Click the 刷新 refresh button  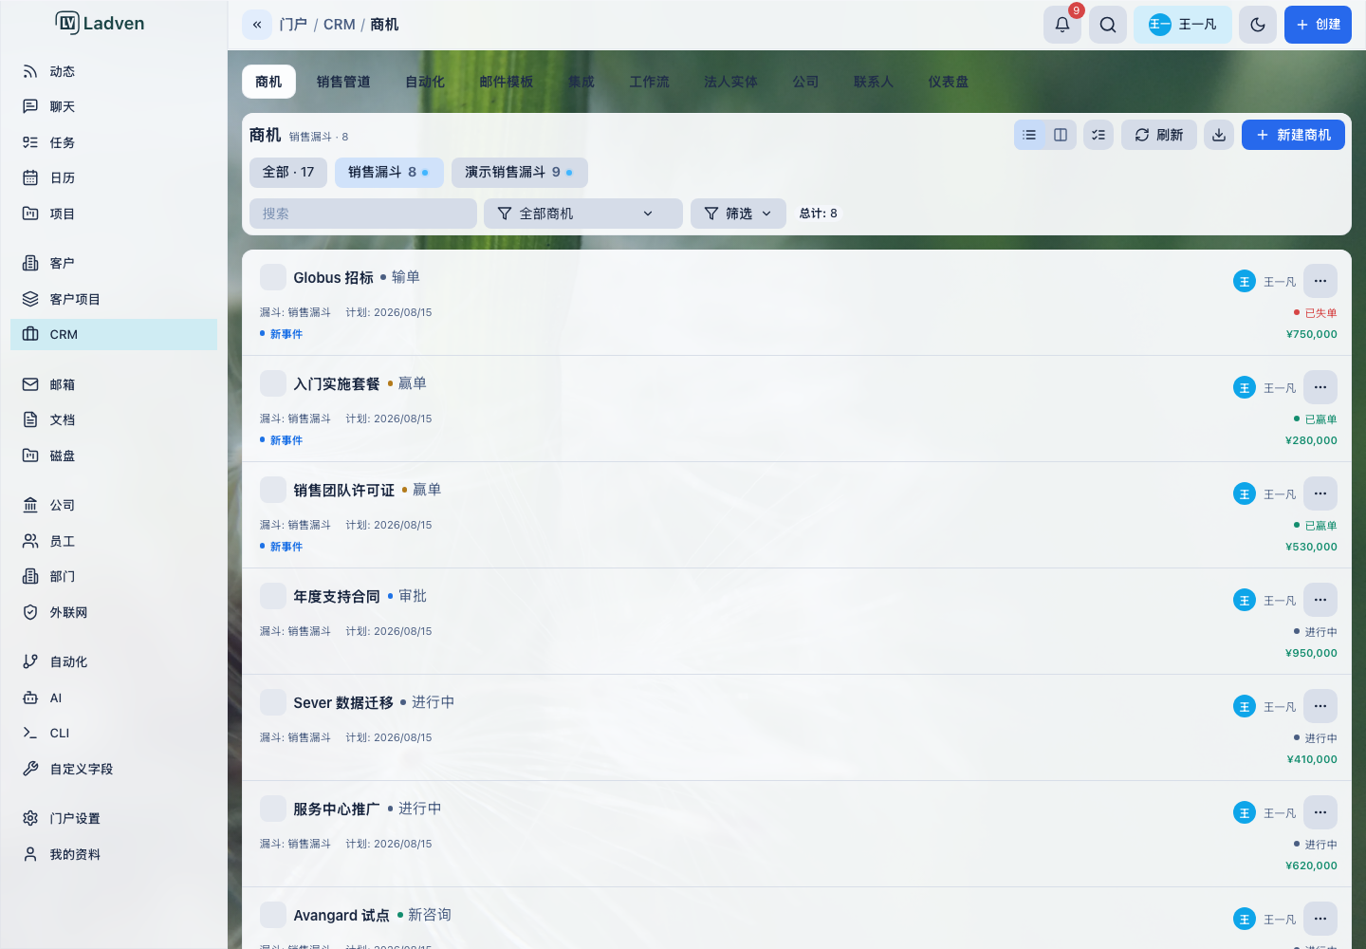click(x=1159, y=135)
